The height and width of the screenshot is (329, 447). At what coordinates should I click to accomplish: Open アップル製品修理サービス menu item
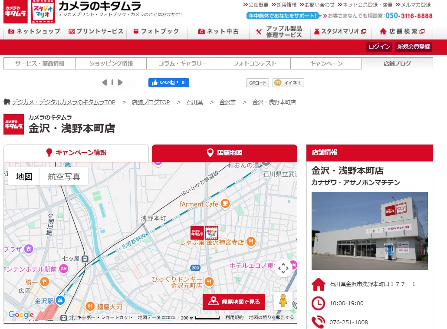[x=279, y=32]
